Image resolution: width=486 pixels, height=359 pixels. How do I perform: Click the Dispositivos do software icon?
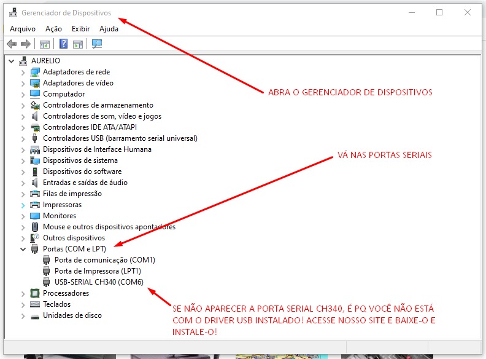point(35,172)
